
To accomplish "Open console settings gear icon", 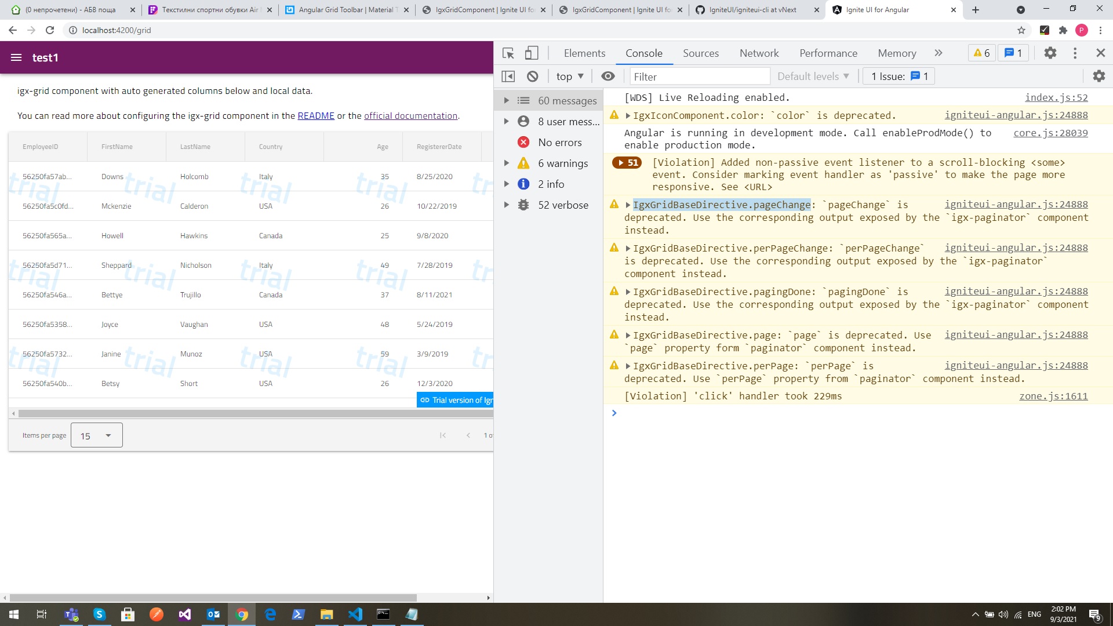I will tap(1099, 77).
